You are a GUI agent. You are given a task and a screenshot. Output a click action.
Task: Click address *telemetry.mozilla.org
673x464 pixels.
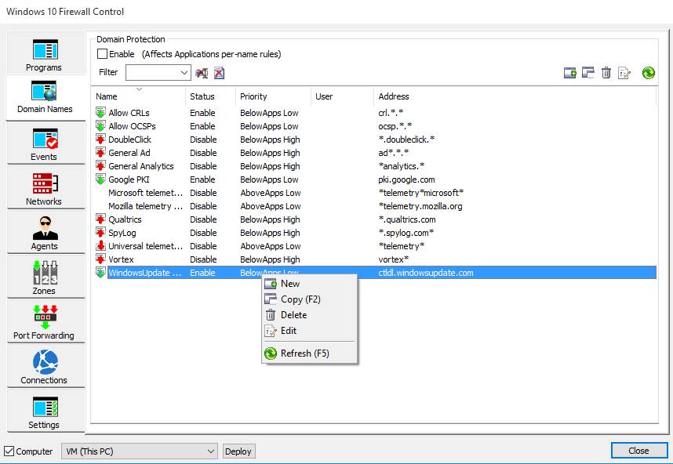420,206
